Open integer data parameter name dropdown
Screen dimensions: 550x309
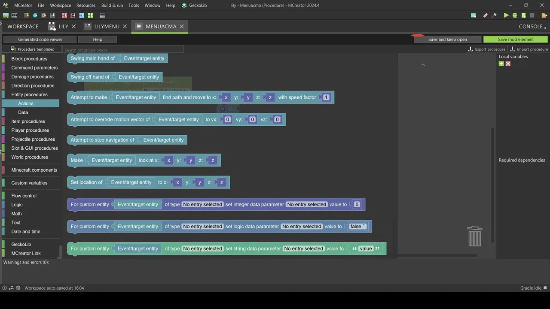tap(307, 204)
